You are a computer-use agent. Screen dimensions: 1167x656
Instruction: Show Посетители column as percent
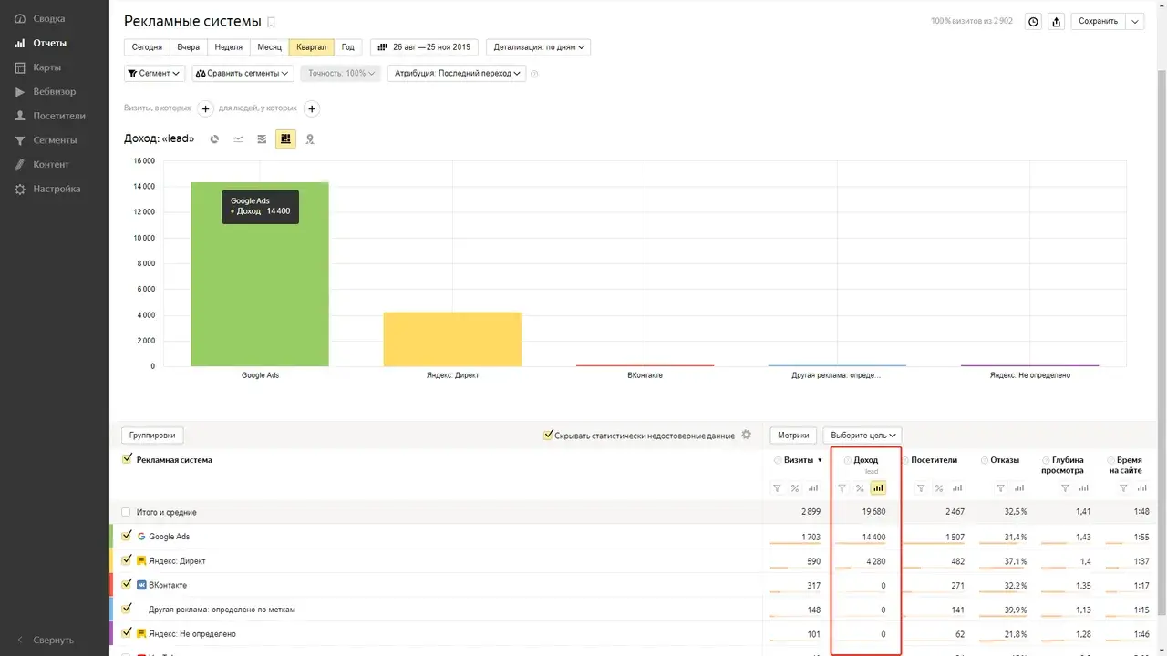tap(939, 488)
